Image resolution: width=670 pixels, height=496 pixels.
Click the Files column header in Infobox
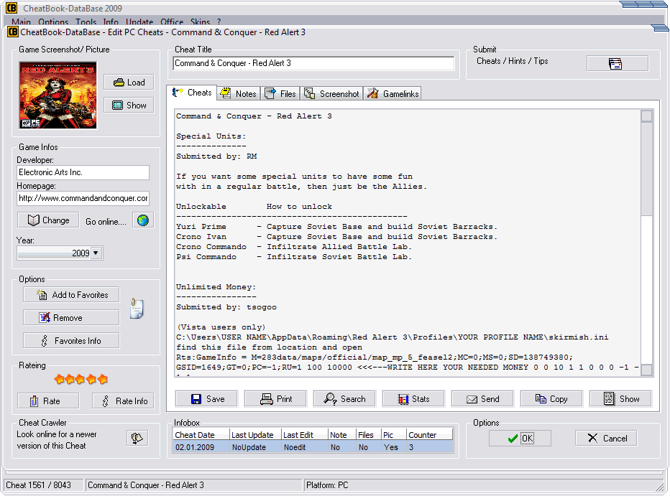pos(368,434)
